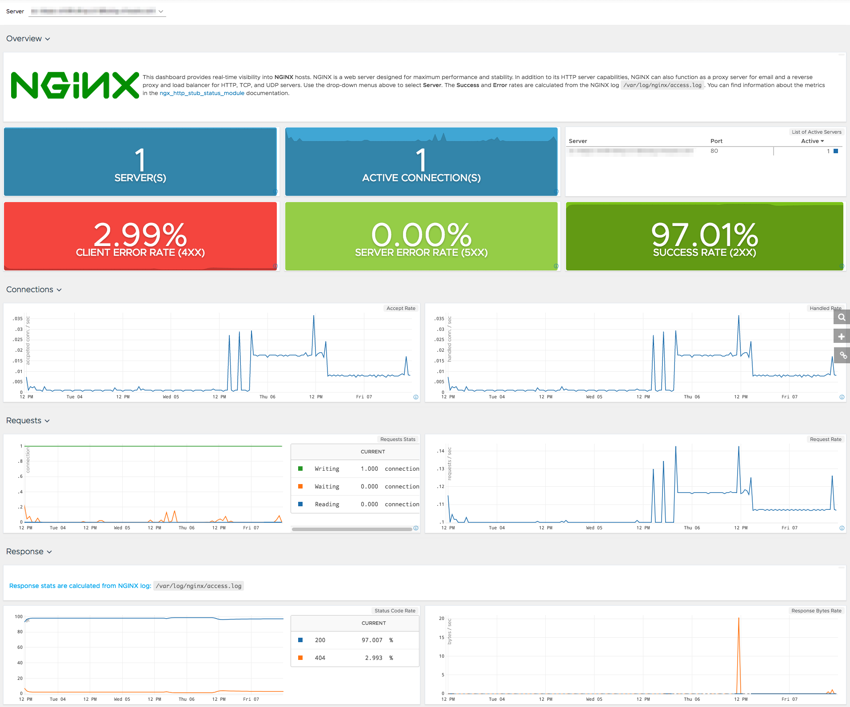Click the blue color swatch in Active Servers row
The width and height of the screenshot is (850, 707).
(836, 151)
